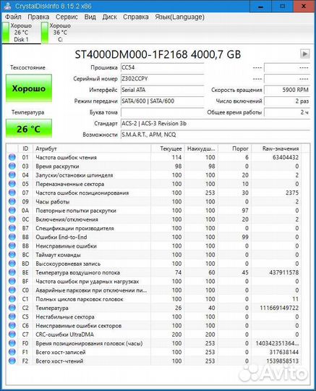Click status icon of row B8 Ошибки End-to-End
Screen dimensions: 316x391
pyautogui.click(x=12, y=237)
